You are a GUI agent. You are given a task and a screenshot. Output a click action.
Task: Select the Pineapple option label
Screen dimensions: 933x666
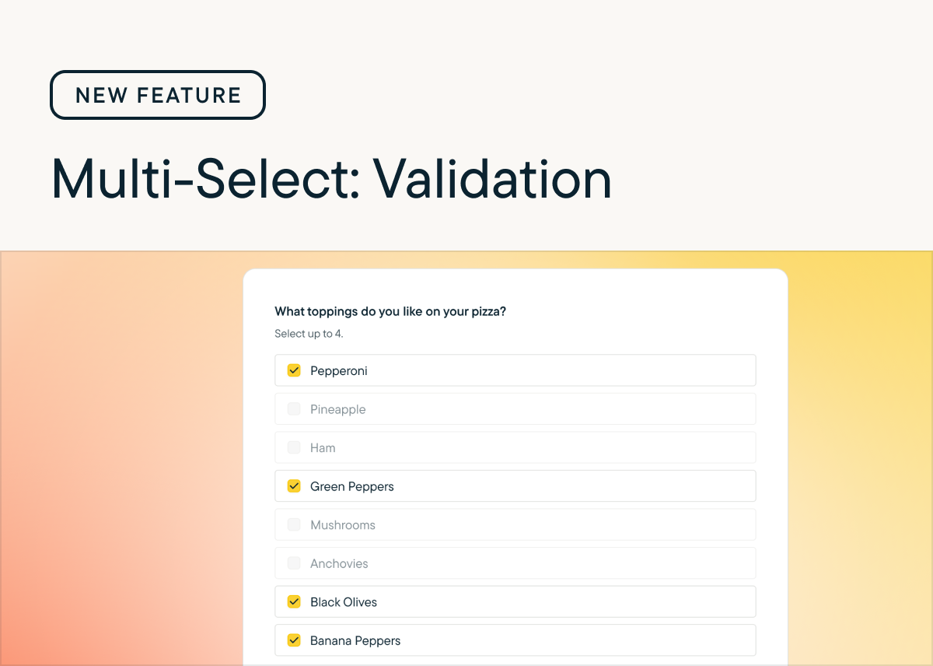coord(337,409)
